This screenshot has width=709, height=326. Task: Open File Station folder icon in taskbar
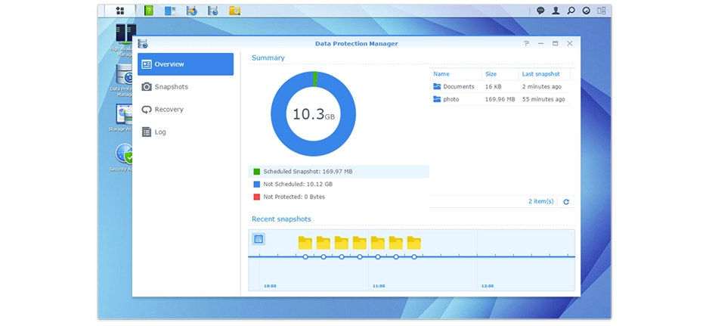[234, 11]
